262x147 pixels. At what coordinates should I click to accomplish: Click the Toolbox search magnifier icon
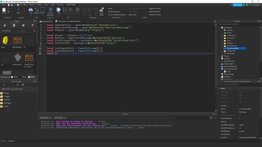pos(34,31)
